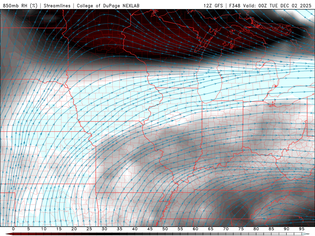Click the colorbar tick label "90"

coord(286,229)
